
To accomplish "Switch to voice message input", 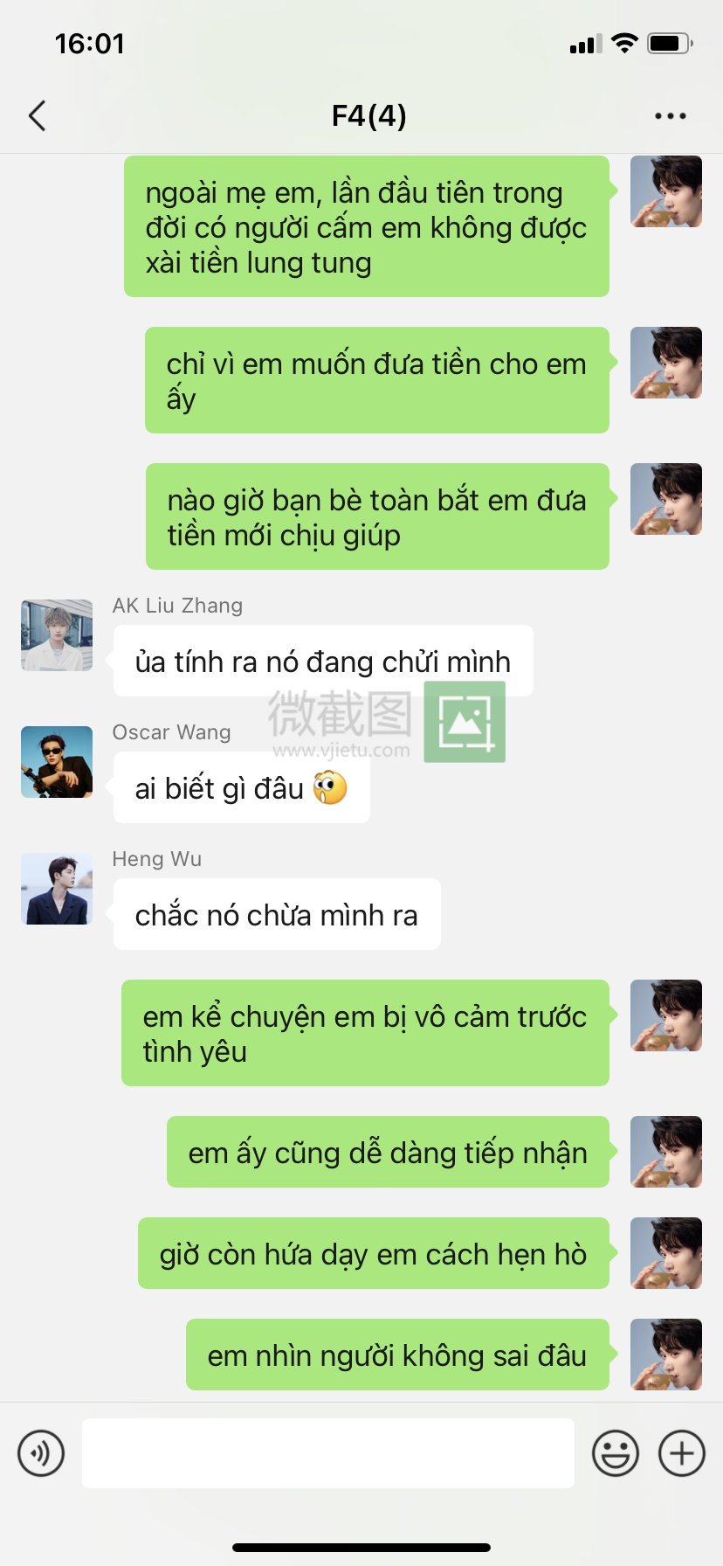I will tap(41, 1453).
